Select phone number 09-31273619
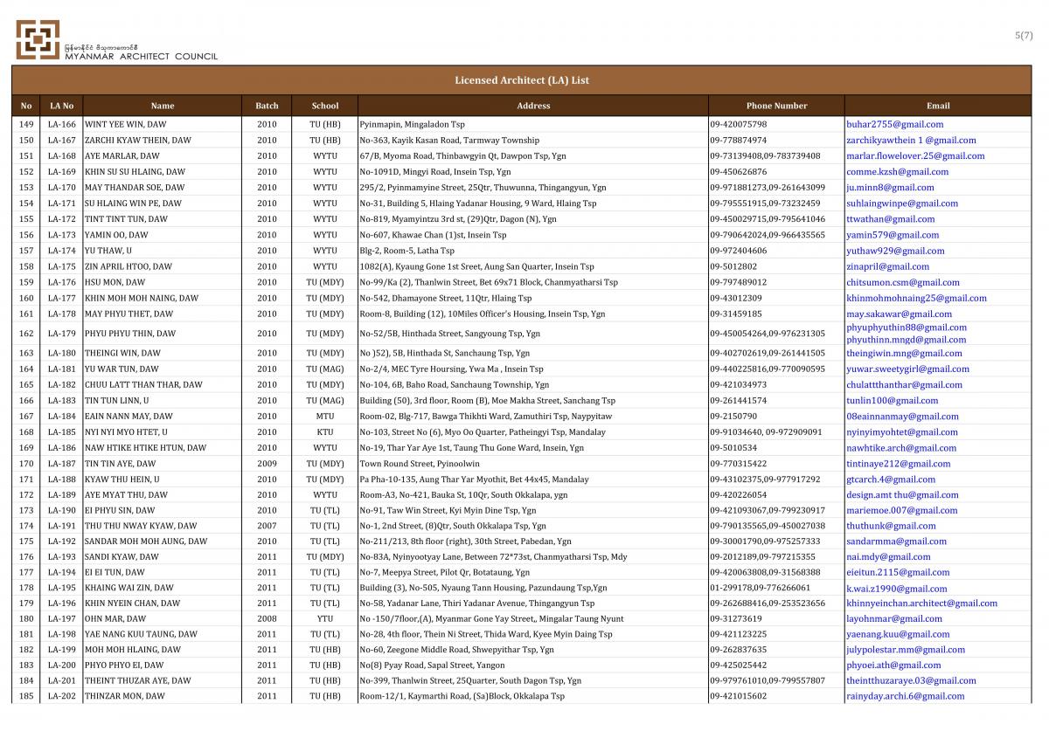The image size is (1049, 731). [x=736, y=618]
